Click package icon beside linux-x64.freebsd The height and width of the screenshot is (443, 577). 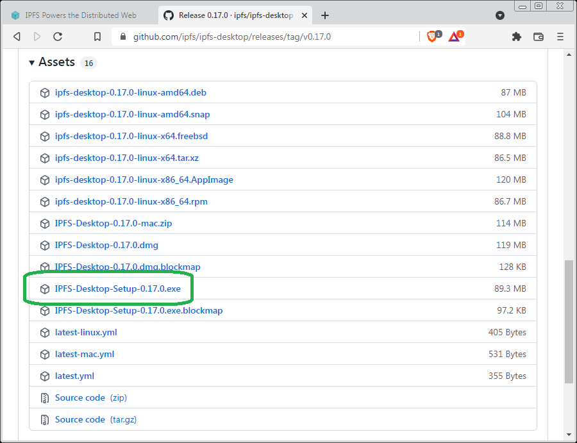[x=45, y=137]
